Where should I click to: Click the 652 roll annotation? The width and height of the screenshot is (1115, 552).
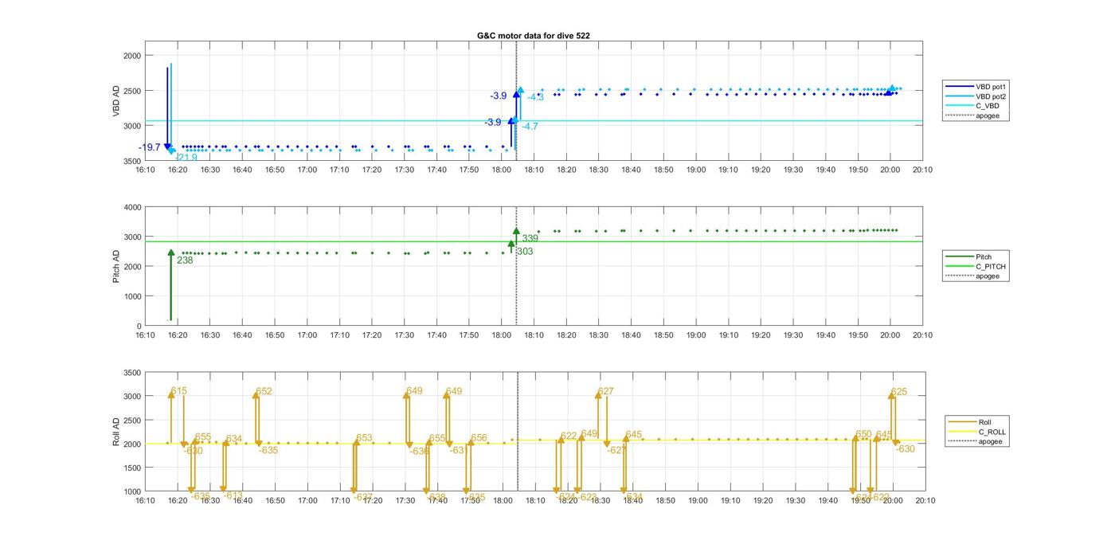coord(264,391)
